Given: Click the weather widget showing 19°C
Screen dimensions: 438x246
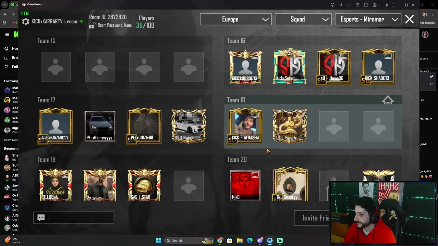Looking at the screenshot, I should pos(12,240).
